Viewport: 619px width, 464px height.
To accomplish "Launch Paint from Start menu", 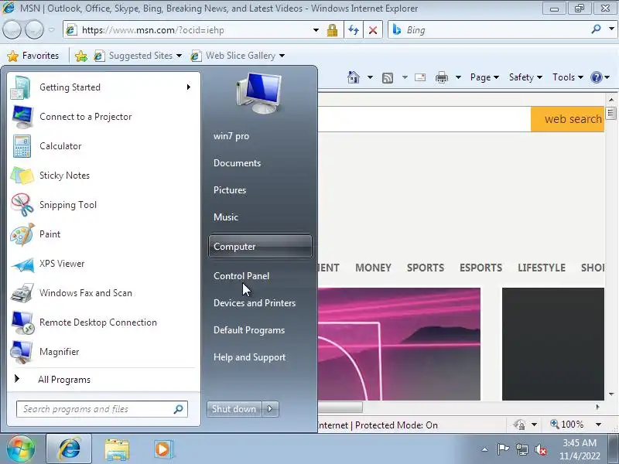I will [x=103, y=234].
